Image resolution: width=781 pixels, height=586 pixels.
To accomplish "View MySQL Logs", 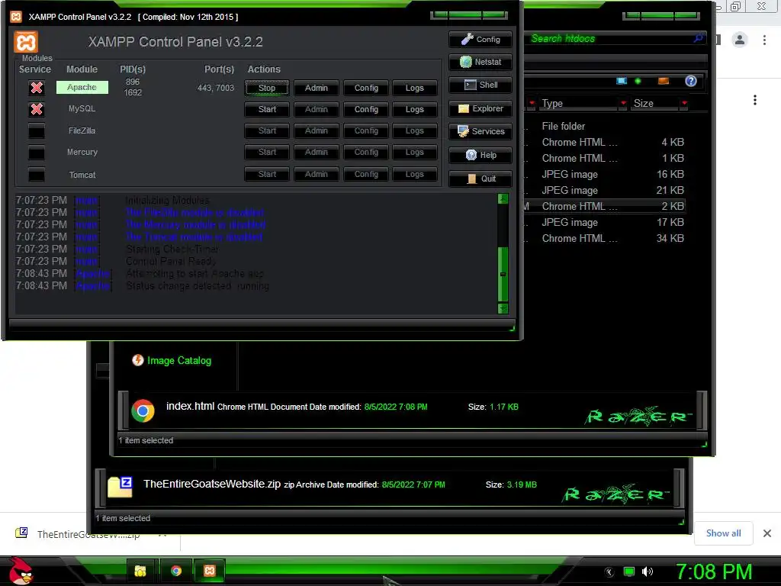I will [x=414, y=109].
